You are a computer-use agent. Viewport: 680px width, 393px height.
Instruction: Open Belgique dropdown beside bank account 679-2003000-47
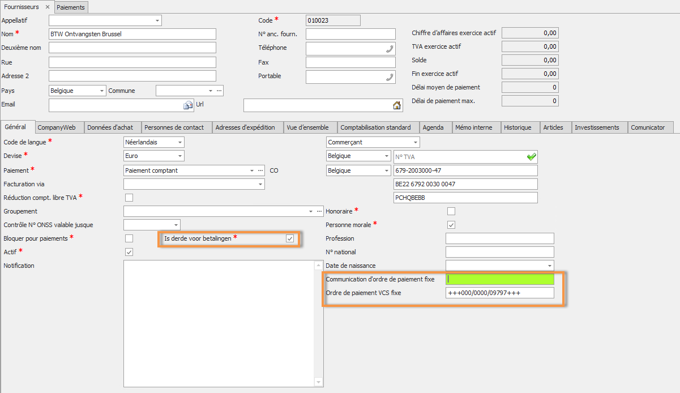tap(386, 170)
